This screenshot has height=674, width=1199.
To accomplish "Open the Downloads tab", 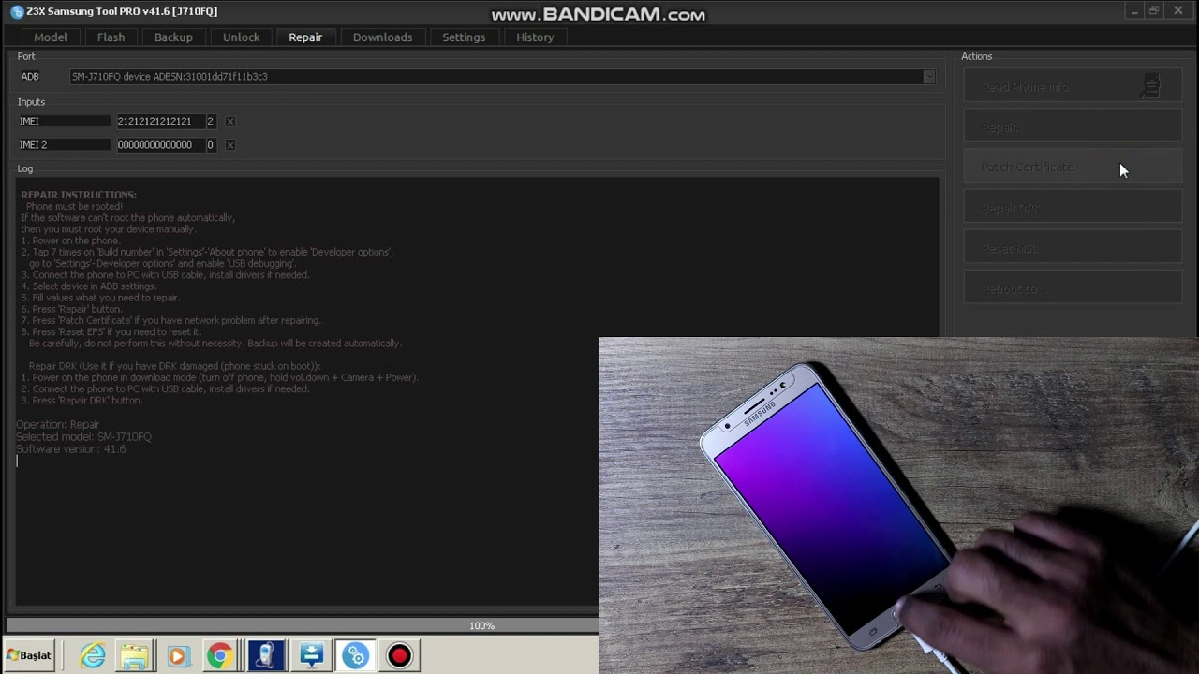I will (x=382, y=37).
